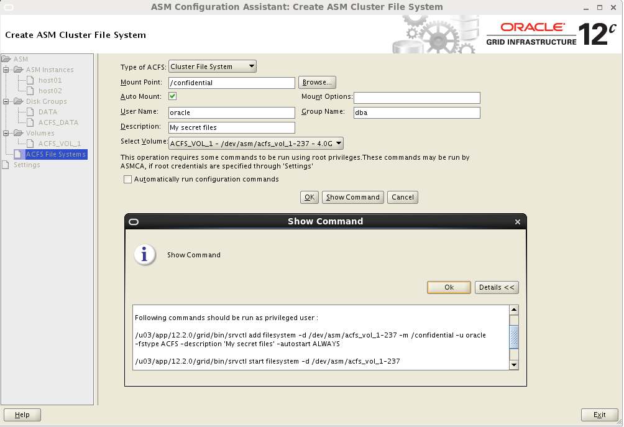Open the Select Volume dropdown
Viewport: 624px width, 427px height.
click(256, 143)
